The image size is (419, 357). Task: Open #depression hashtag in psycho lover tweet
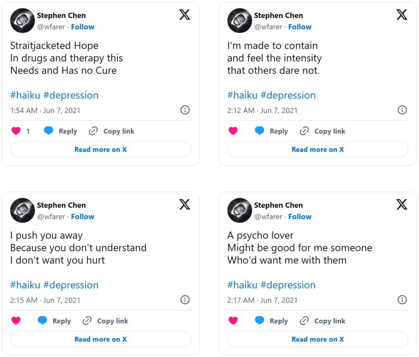288,285
